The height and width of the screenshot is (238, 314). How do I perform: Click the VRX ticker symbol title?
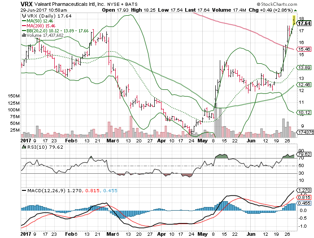pos(26,4)
